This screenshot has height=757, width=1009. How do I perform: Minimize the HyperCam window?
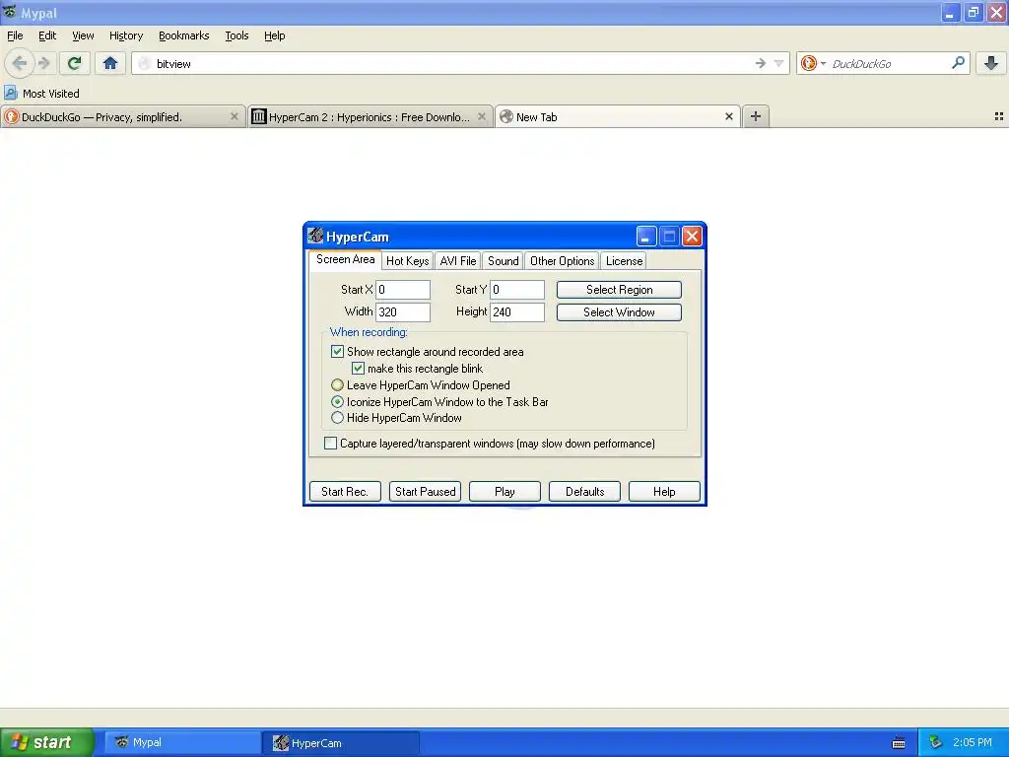(x=646, y=237)
